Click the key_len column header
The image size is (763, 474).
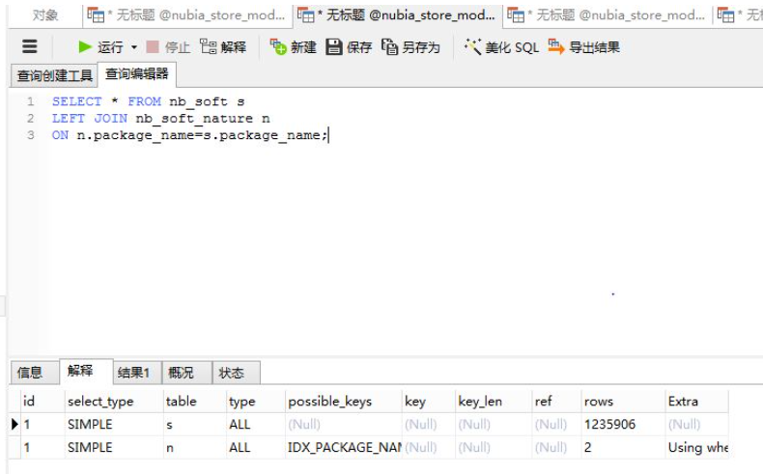pyautogui.click(x=494, y=401)
